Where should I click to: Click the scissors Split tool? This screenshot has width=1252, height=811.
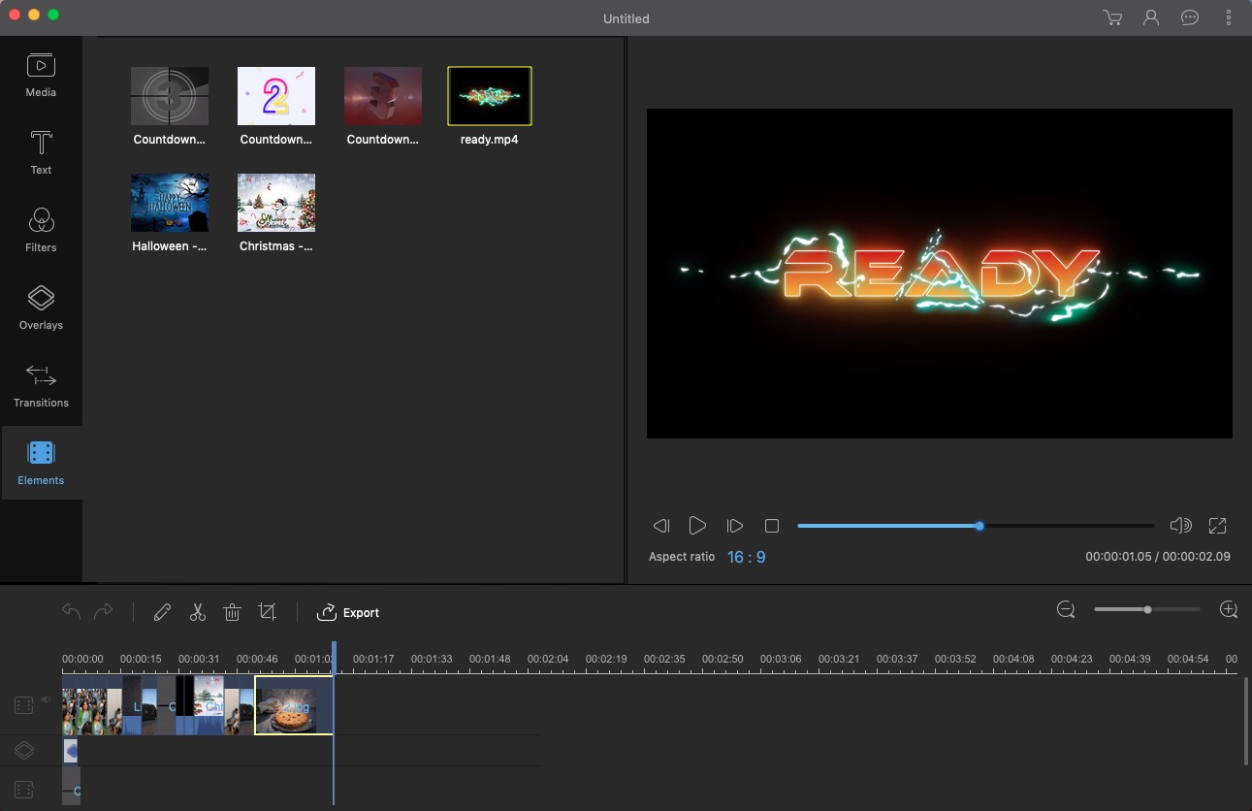[x=198, y=612]
